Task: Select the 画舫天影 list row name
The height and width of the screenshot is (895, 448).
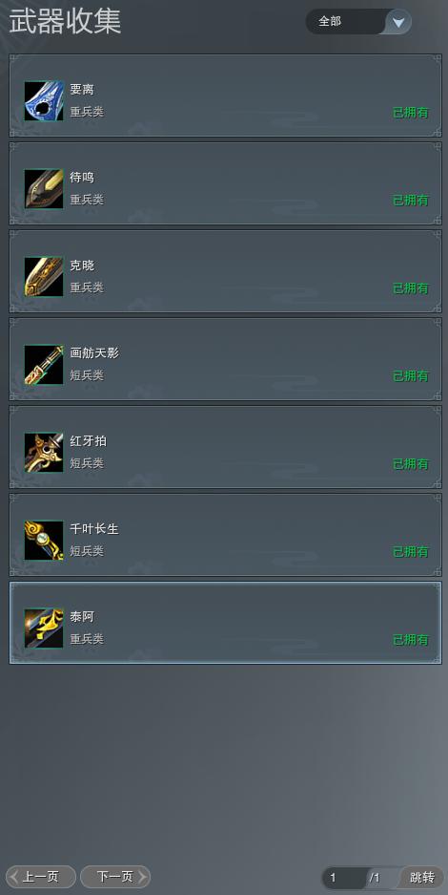Action: [94, 353]
